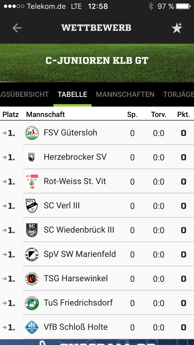Tap the back arrow icon

click(17, 28)
